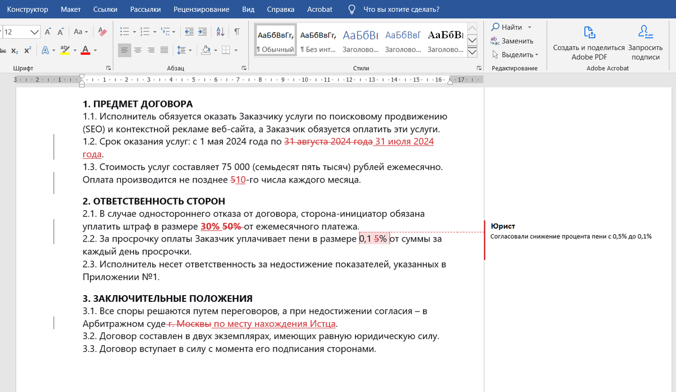Justify text alignment
This screenshot has width=676, height=392.
(163, 50)
